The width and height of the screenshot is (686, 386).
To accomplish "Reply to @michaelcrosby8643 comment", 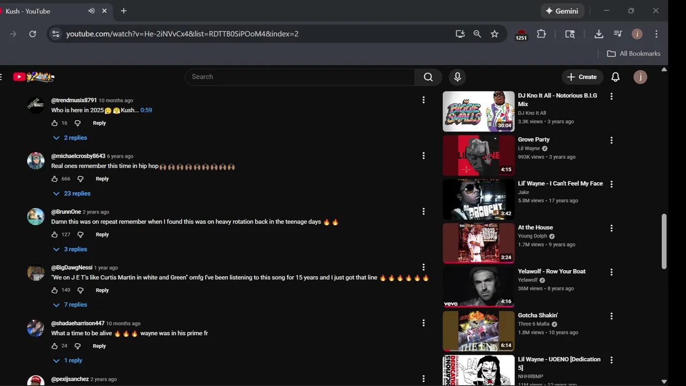I will (102, 179).
